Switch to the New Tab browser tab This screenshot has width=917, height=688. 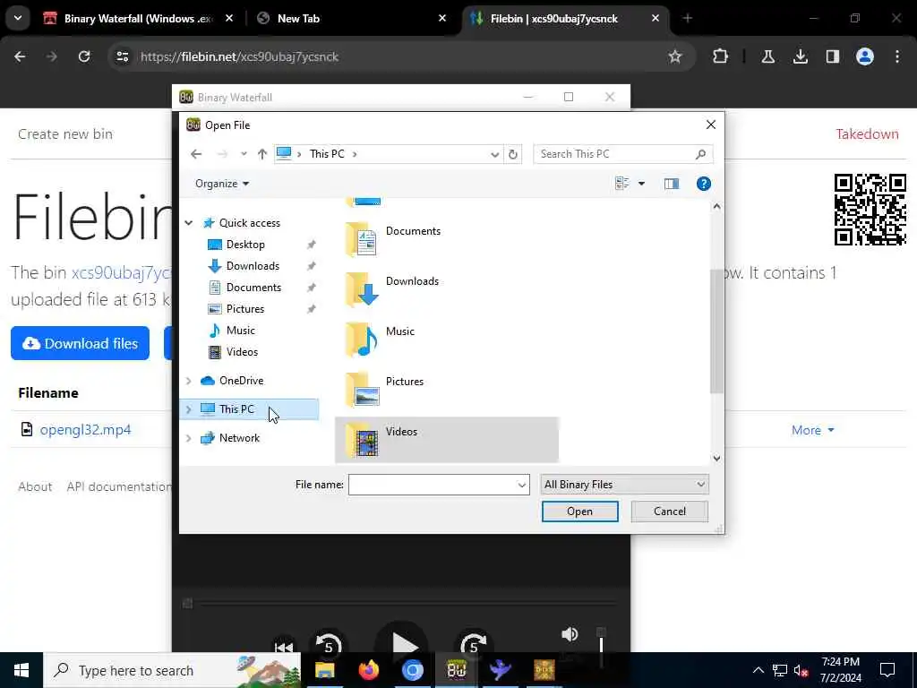click(352, 19)
